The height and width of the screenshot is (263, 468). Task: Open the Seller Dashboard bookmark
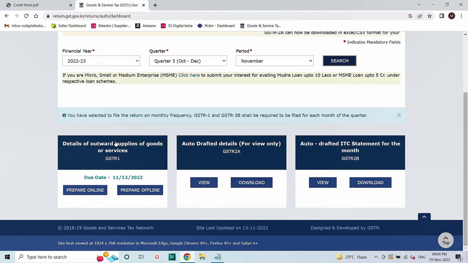coord(68,26)
